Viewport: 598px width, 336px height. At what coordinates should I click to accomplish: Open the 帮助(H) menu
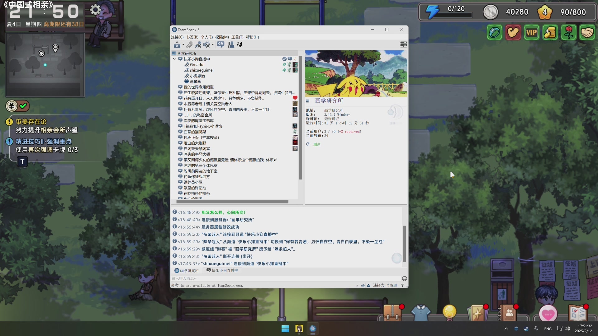pos(252,37)
